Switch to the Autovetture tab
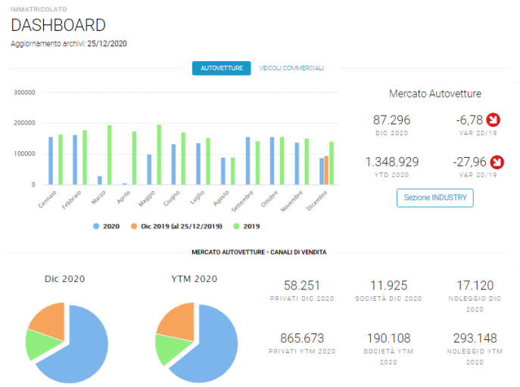Image resolution: width=520 pixels, height=387 pixels. [222, 68]
